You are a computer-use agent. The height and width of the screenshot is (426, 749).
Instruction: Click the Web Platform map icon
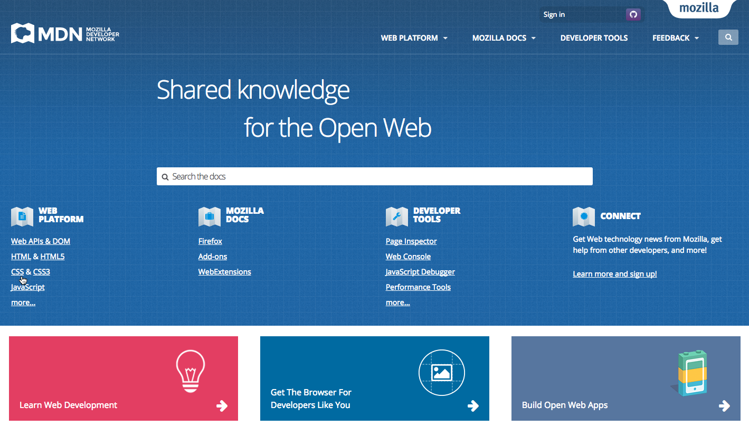click(22, 216)
